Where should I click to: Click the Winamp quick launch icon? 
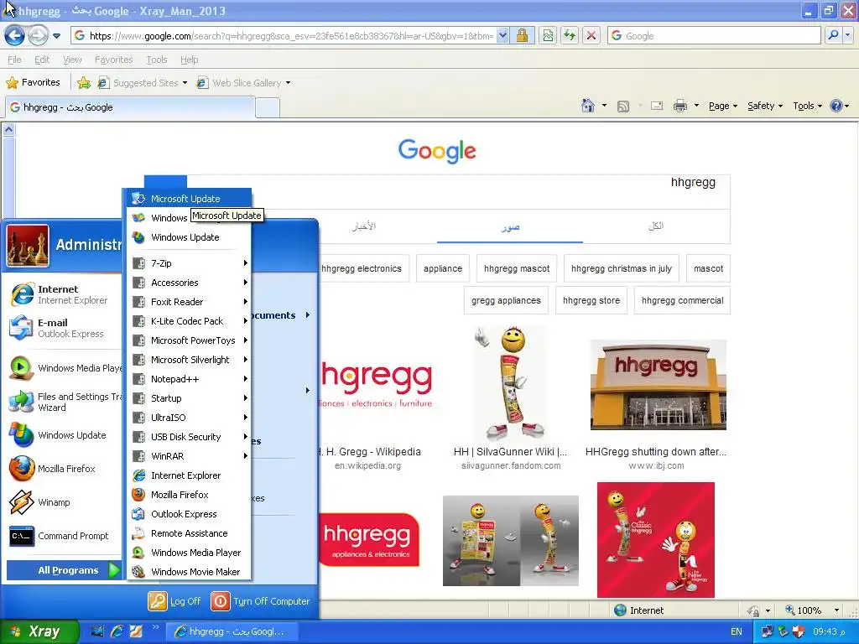(135, 631)
